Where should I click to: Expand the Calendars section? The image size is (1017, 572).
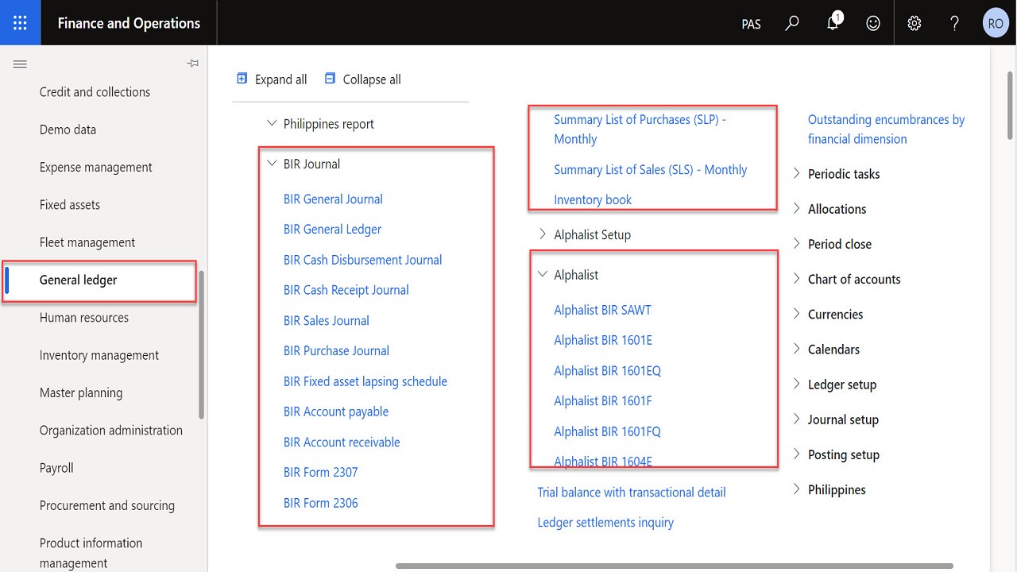pyautogui.click(x=797, y=349)
